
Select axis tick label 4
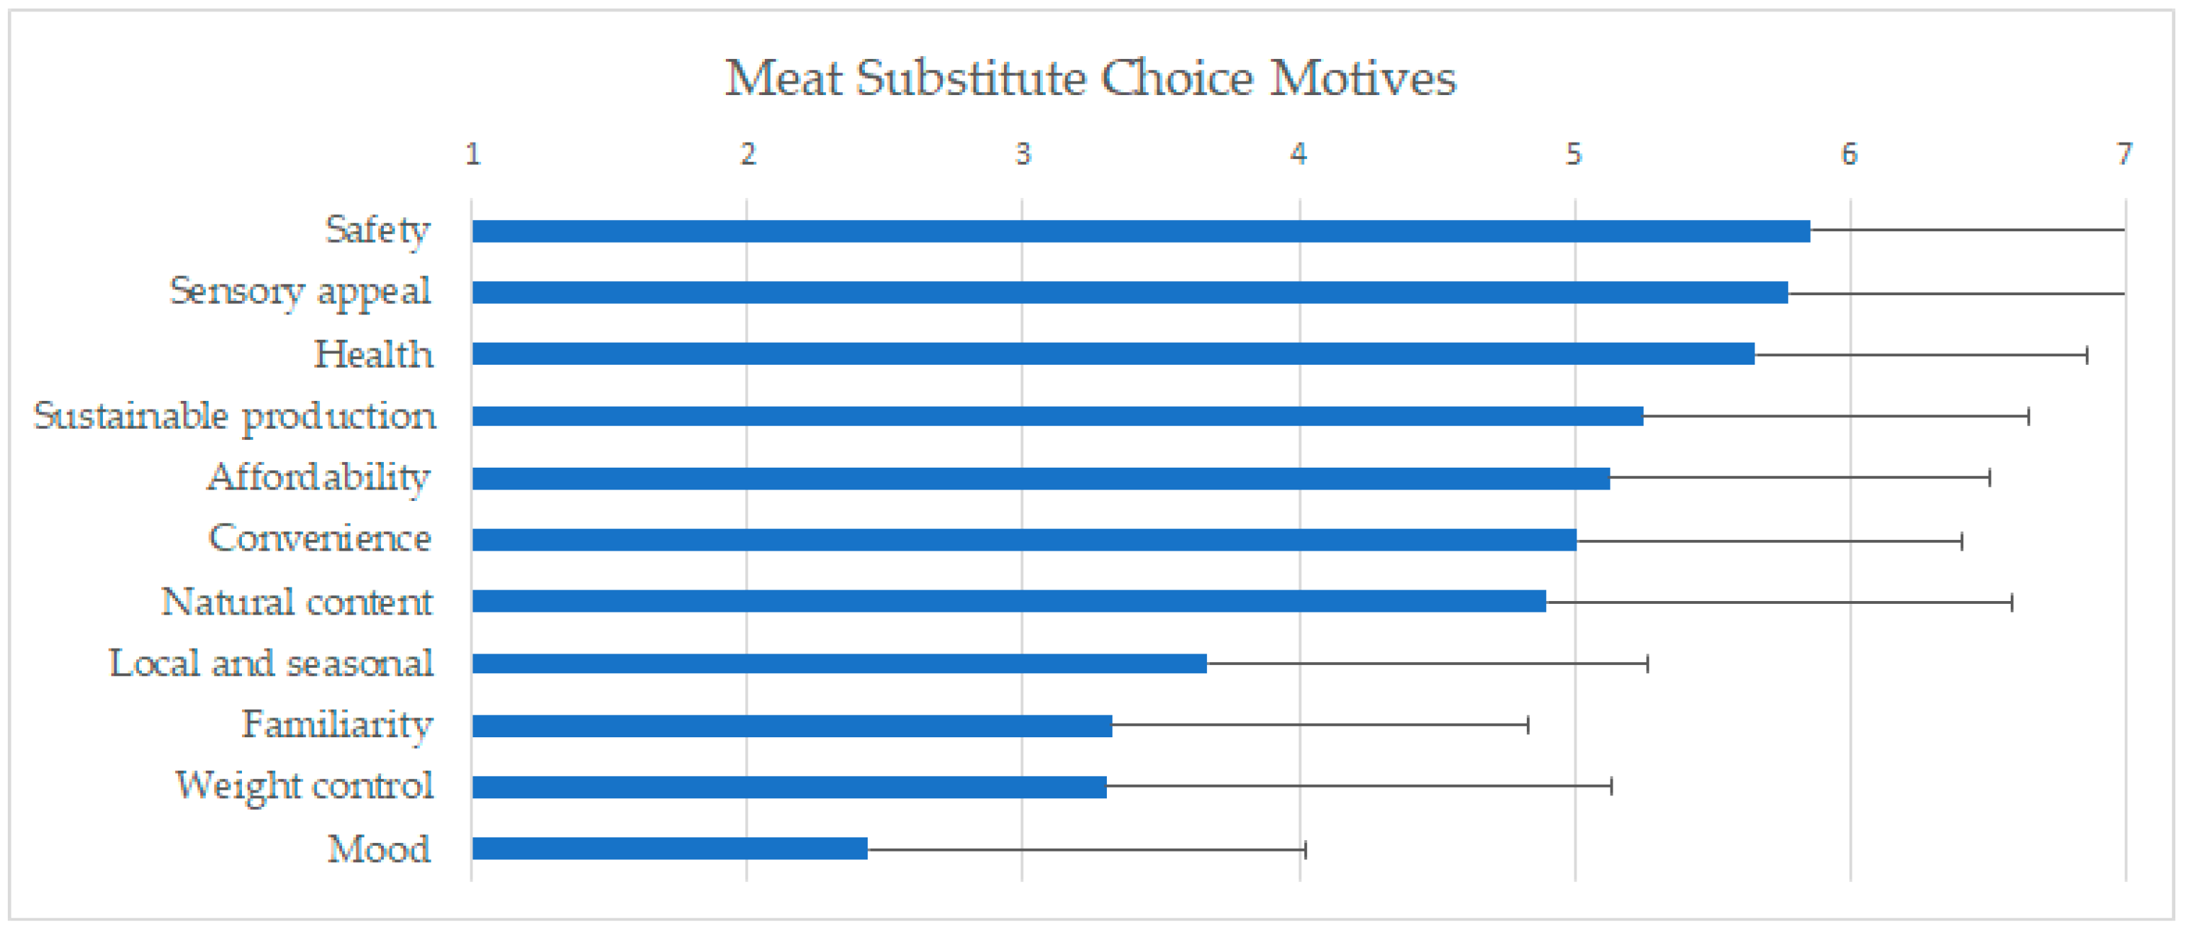click(x=1298, y=153)
